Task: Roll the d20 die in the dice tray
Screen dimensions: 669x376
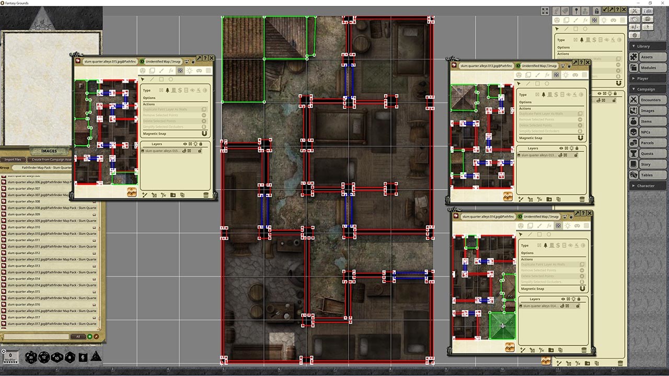Action: [x=31, y=358]
